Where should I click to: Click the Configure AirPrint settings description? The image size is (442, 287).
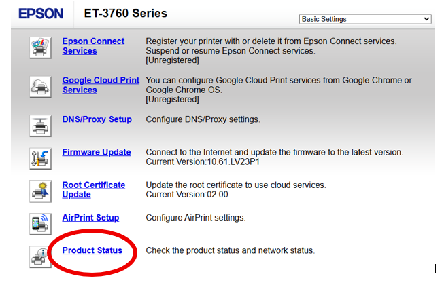coord(196,218)
